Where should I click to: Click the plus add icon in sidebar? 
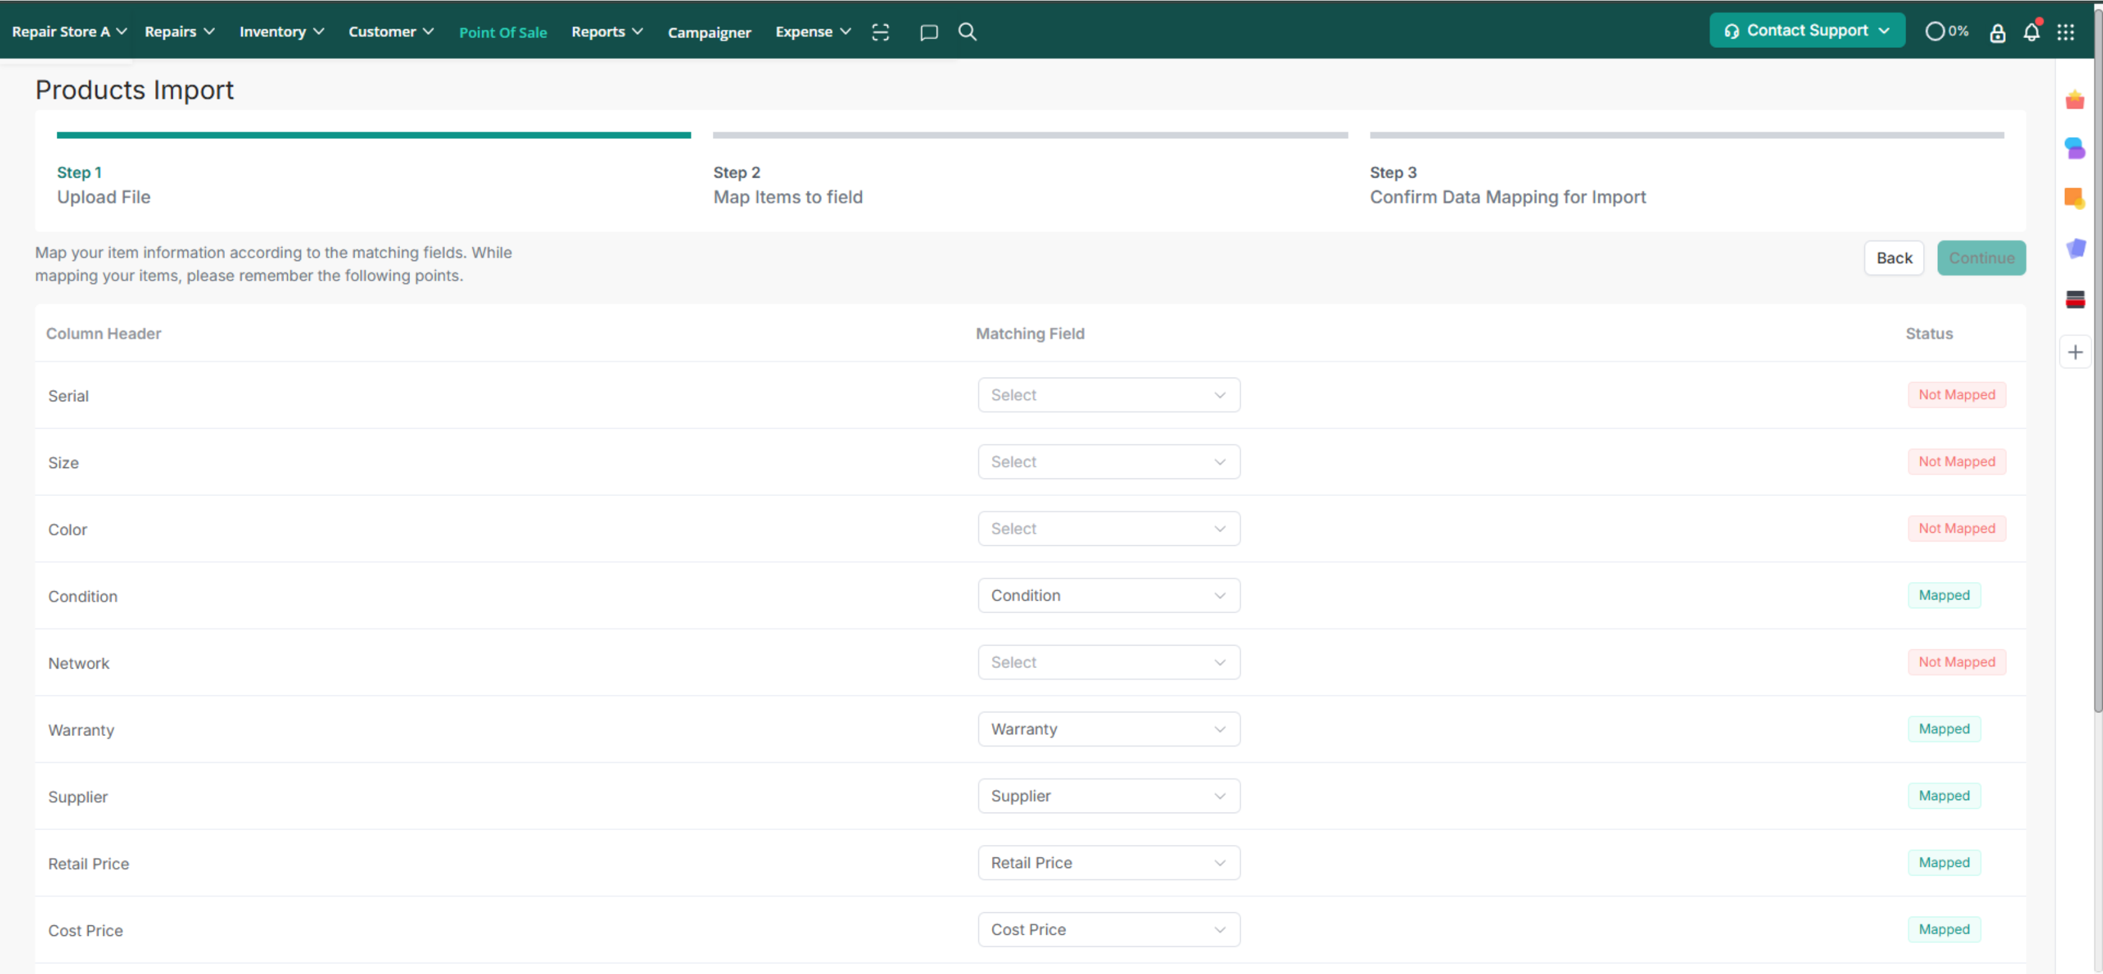click(2074, 352)
